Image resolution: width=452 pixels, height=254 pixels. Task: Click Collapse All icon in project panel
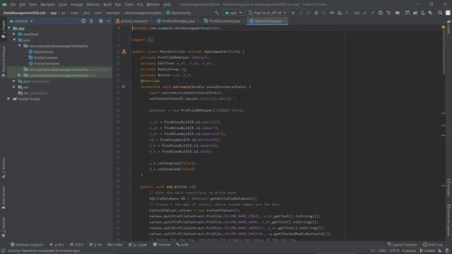(91, 21)
